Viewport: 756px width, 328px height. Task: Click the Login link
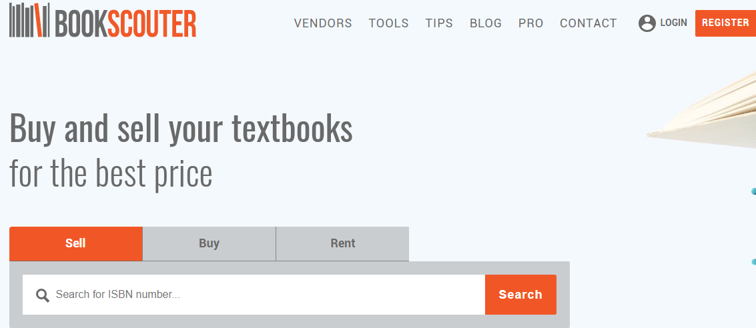[x=673, y=23]
